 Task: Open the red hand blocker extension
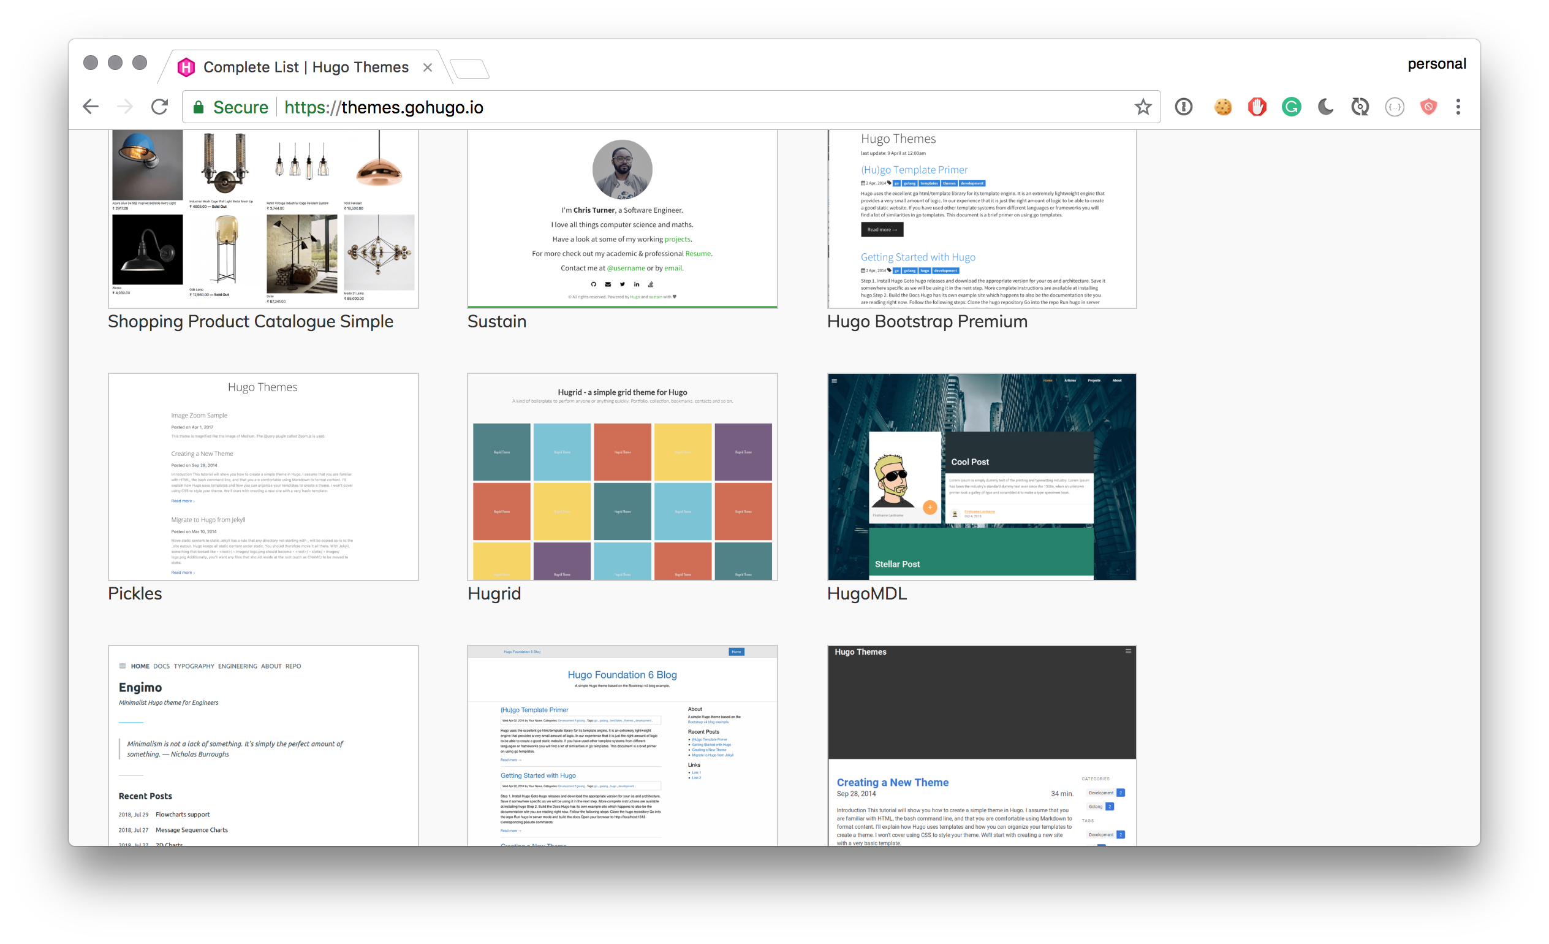1257,107
